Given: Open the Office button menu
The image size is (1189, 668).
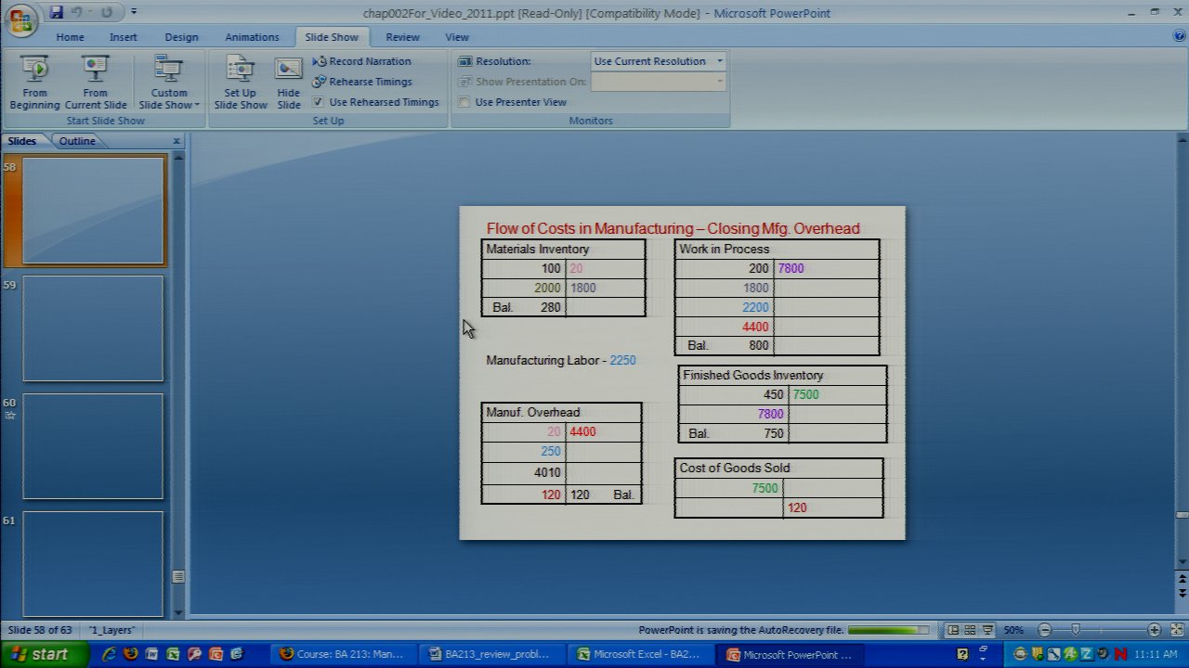Looking at the screenshot, I should pyautogui.click(x=20, y=19).
